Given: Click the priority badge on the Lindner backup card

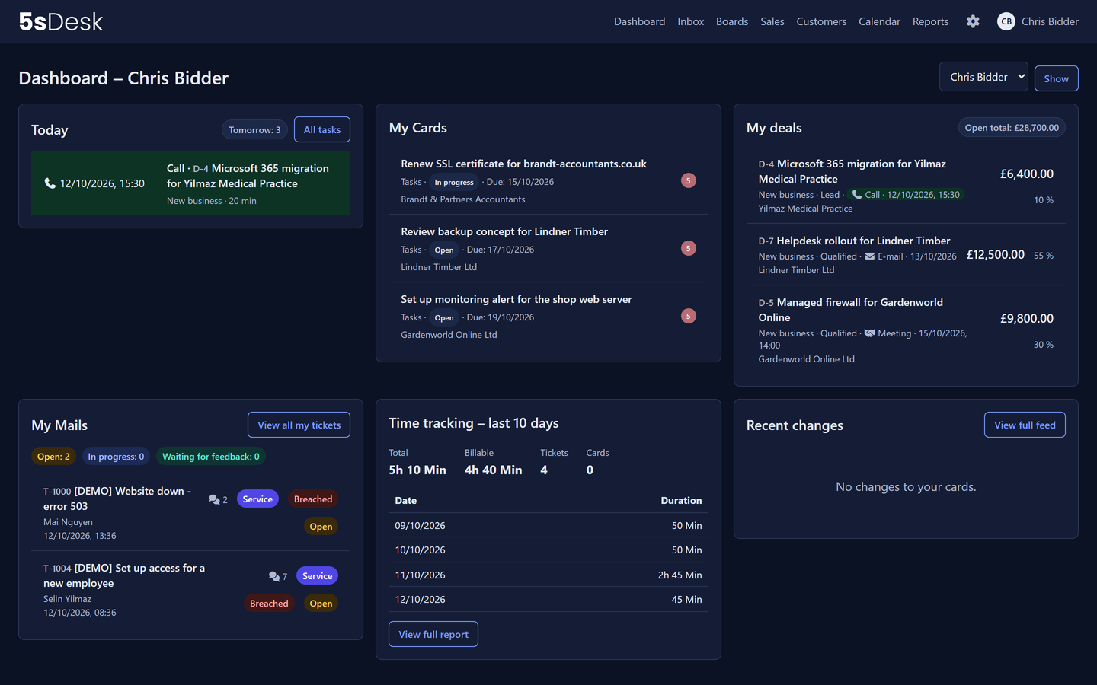Looking at the screenshot, I should (x=689, y=248).
